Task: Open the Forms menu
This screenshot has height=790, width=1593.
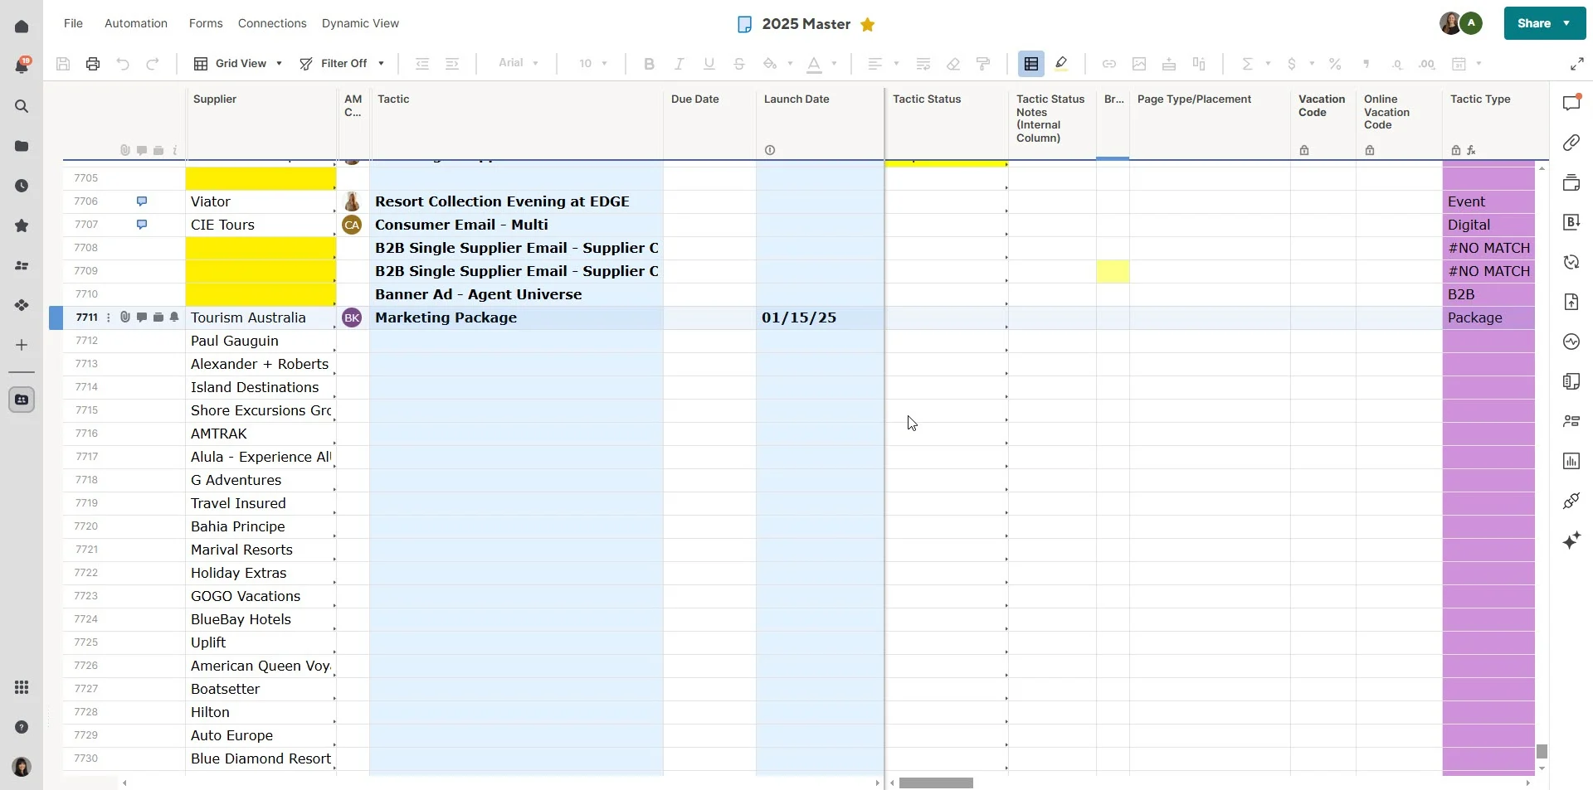Action: 206,23
